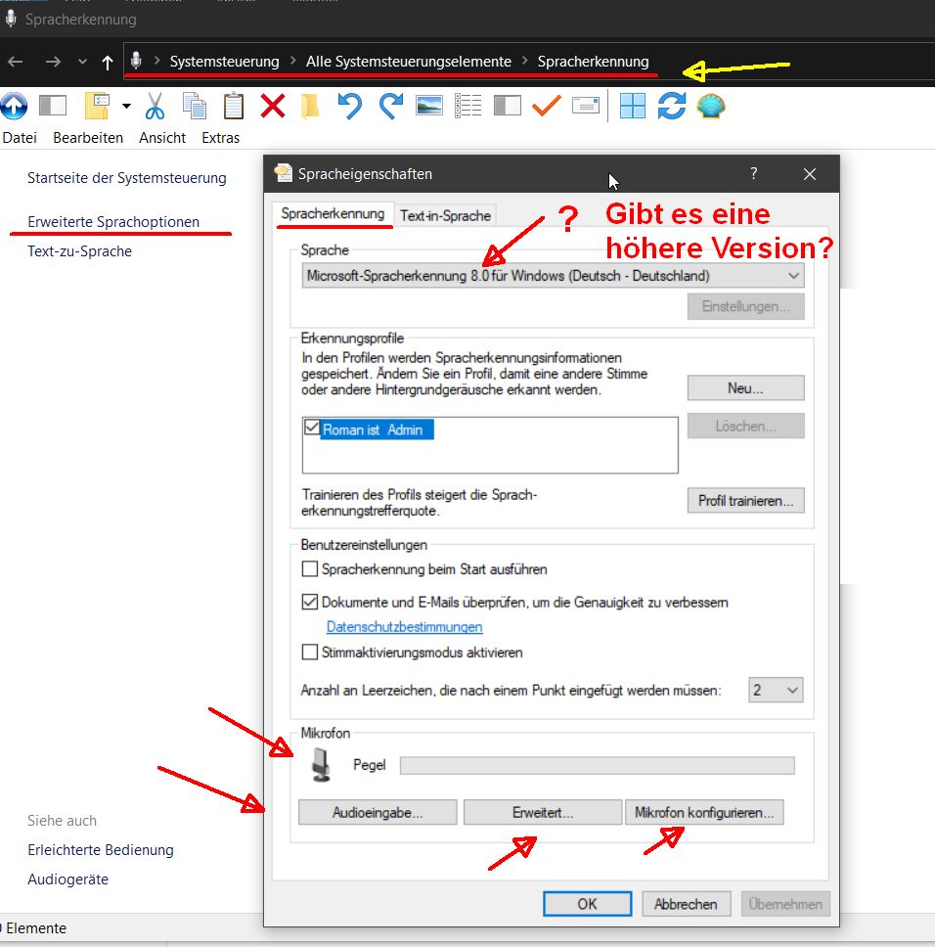Image resolution: width=935 pixels, height=947 pixels.
Task: Click the Profil trainieren... button
Action: [x=745, y=501]
